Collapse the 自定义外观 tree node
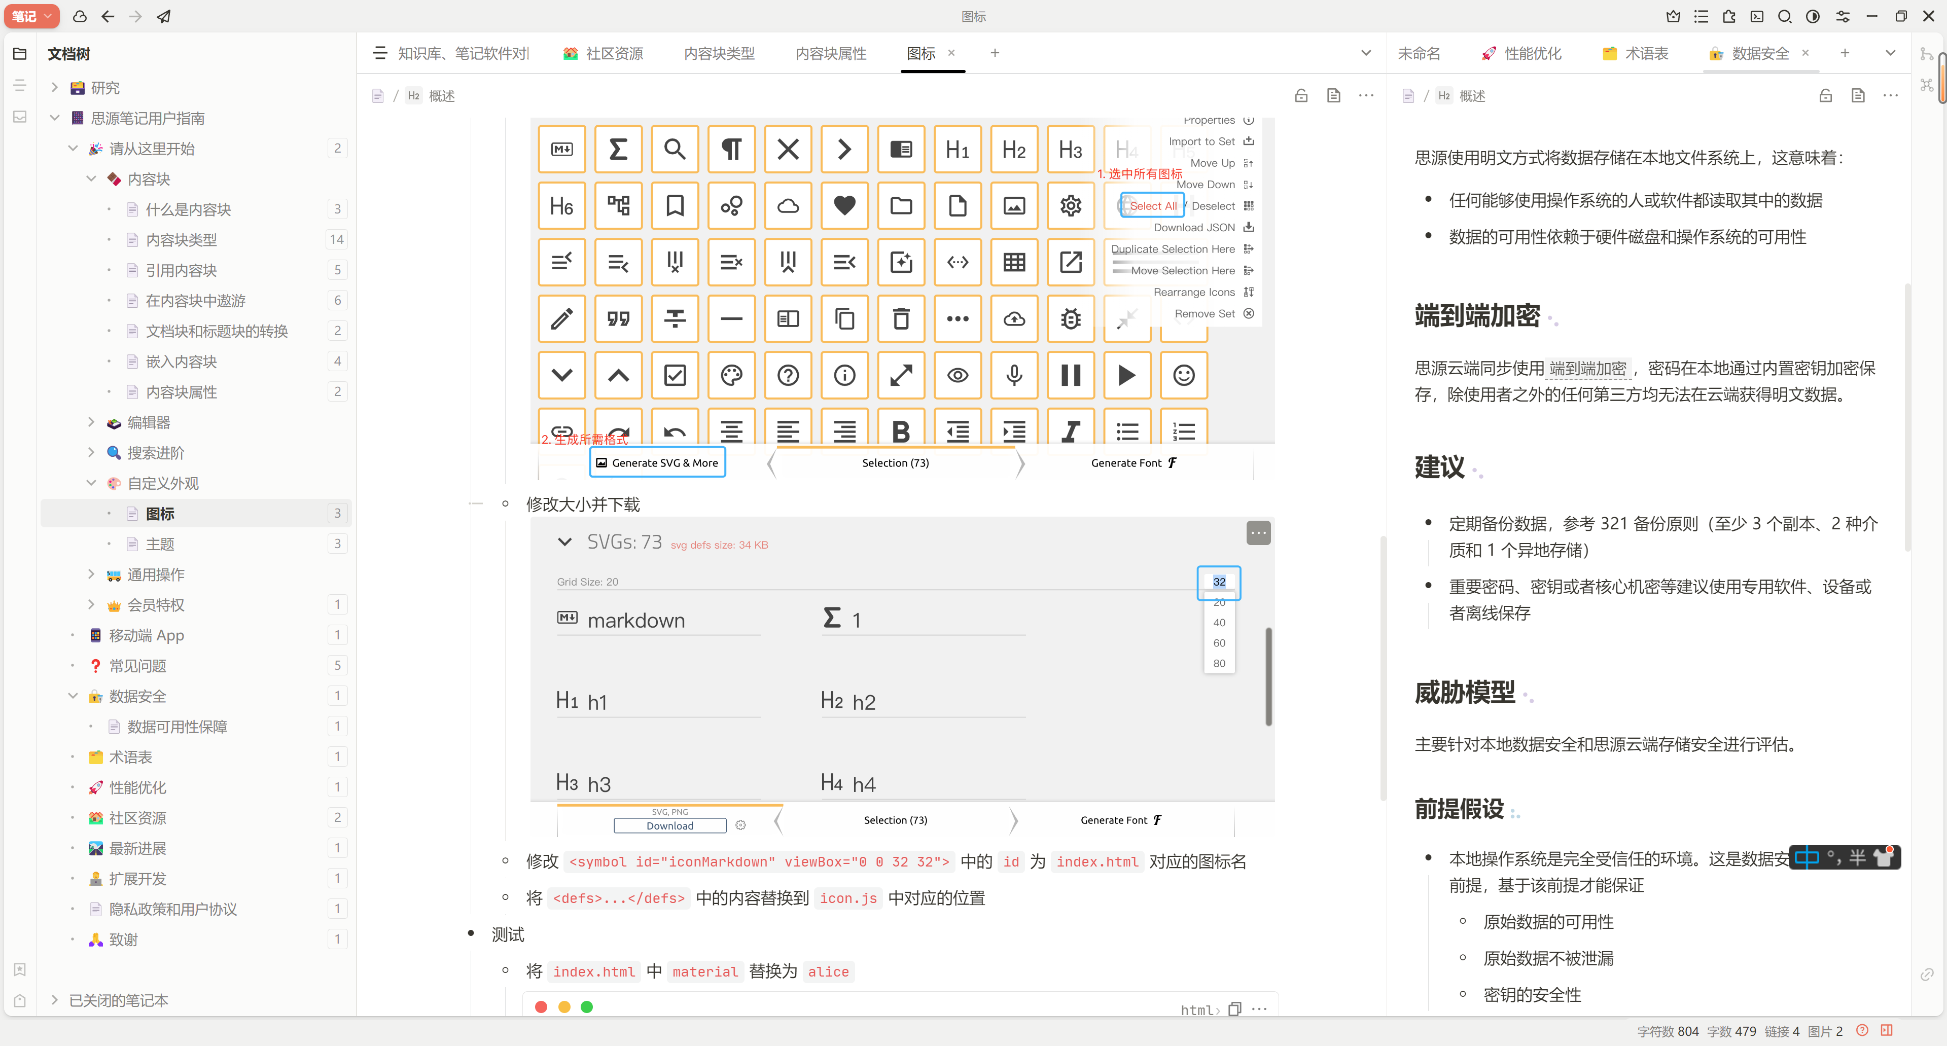 click(x=91, y=483)
